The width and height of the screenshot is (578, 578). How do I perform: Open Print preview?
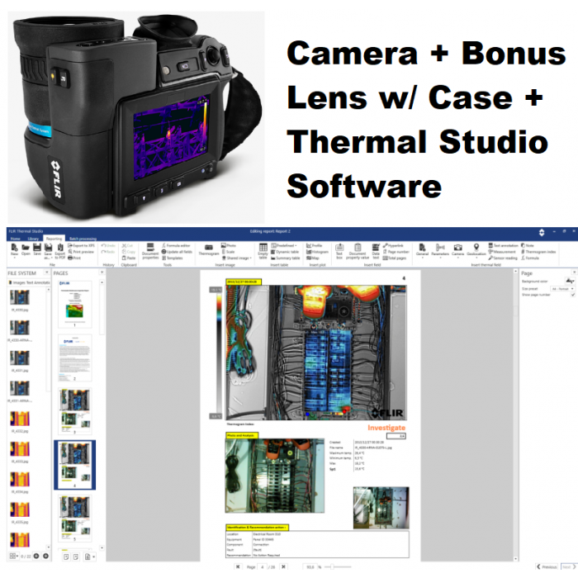coord(81,252)
